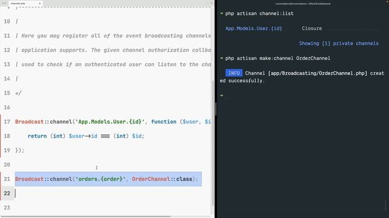Go to previous tab with left arrow
The width and height of the screenshot is (389, 218).
[x=2, y=3]
